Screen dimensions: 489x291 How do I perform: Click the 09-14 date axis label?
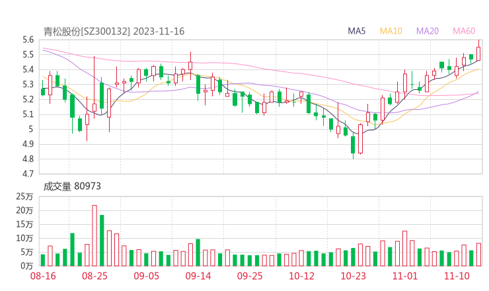pos(198,276)
